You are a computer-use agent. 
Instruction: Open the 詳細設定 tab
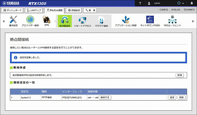point(74,10)
